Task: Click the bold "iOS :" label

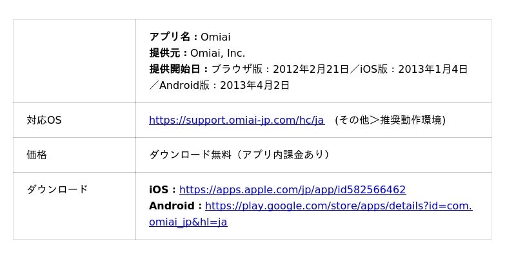Action: 162,190
